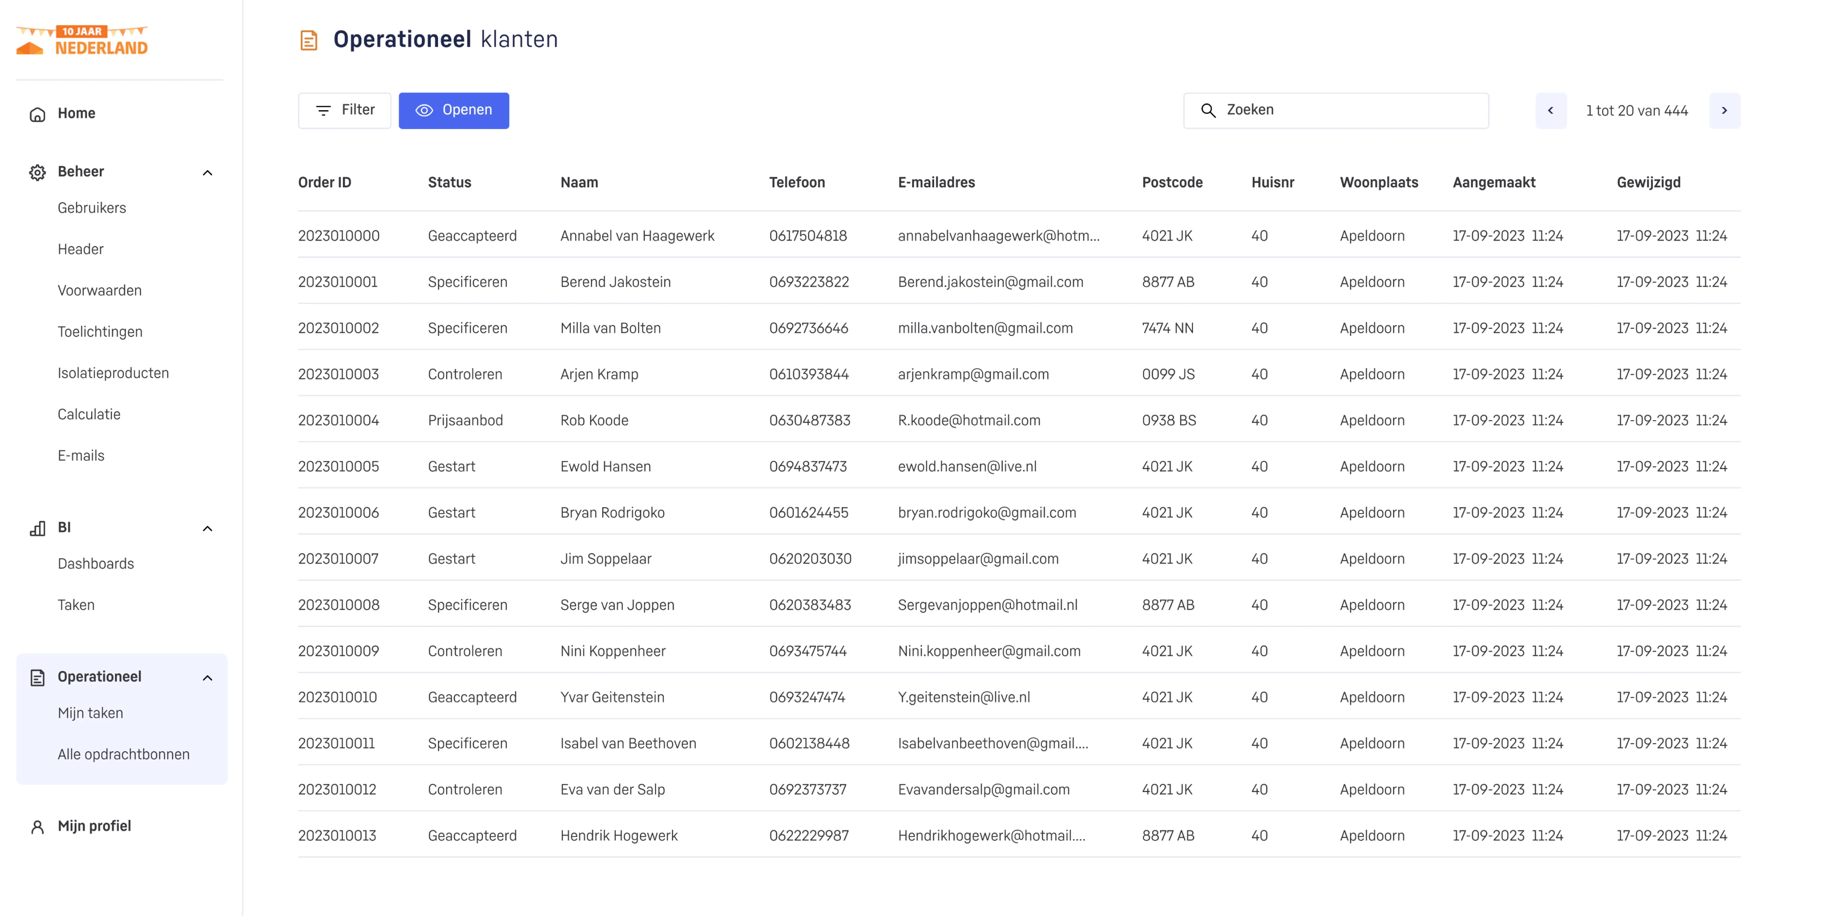1836x916 pixels.
Task: Open Isolatieproducten menu item
Action: 113,373
